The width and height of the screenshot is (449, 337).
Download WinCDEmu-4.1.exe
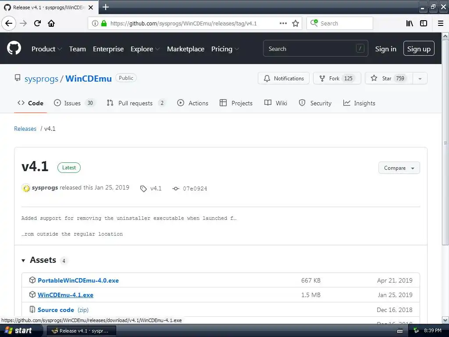(66, 295)
